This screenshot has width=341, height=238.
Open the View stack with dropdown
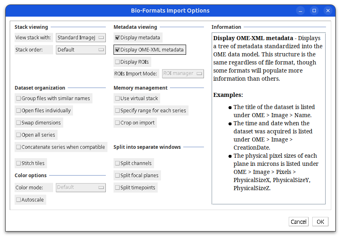pyautogui.click(x=81, y=38)
